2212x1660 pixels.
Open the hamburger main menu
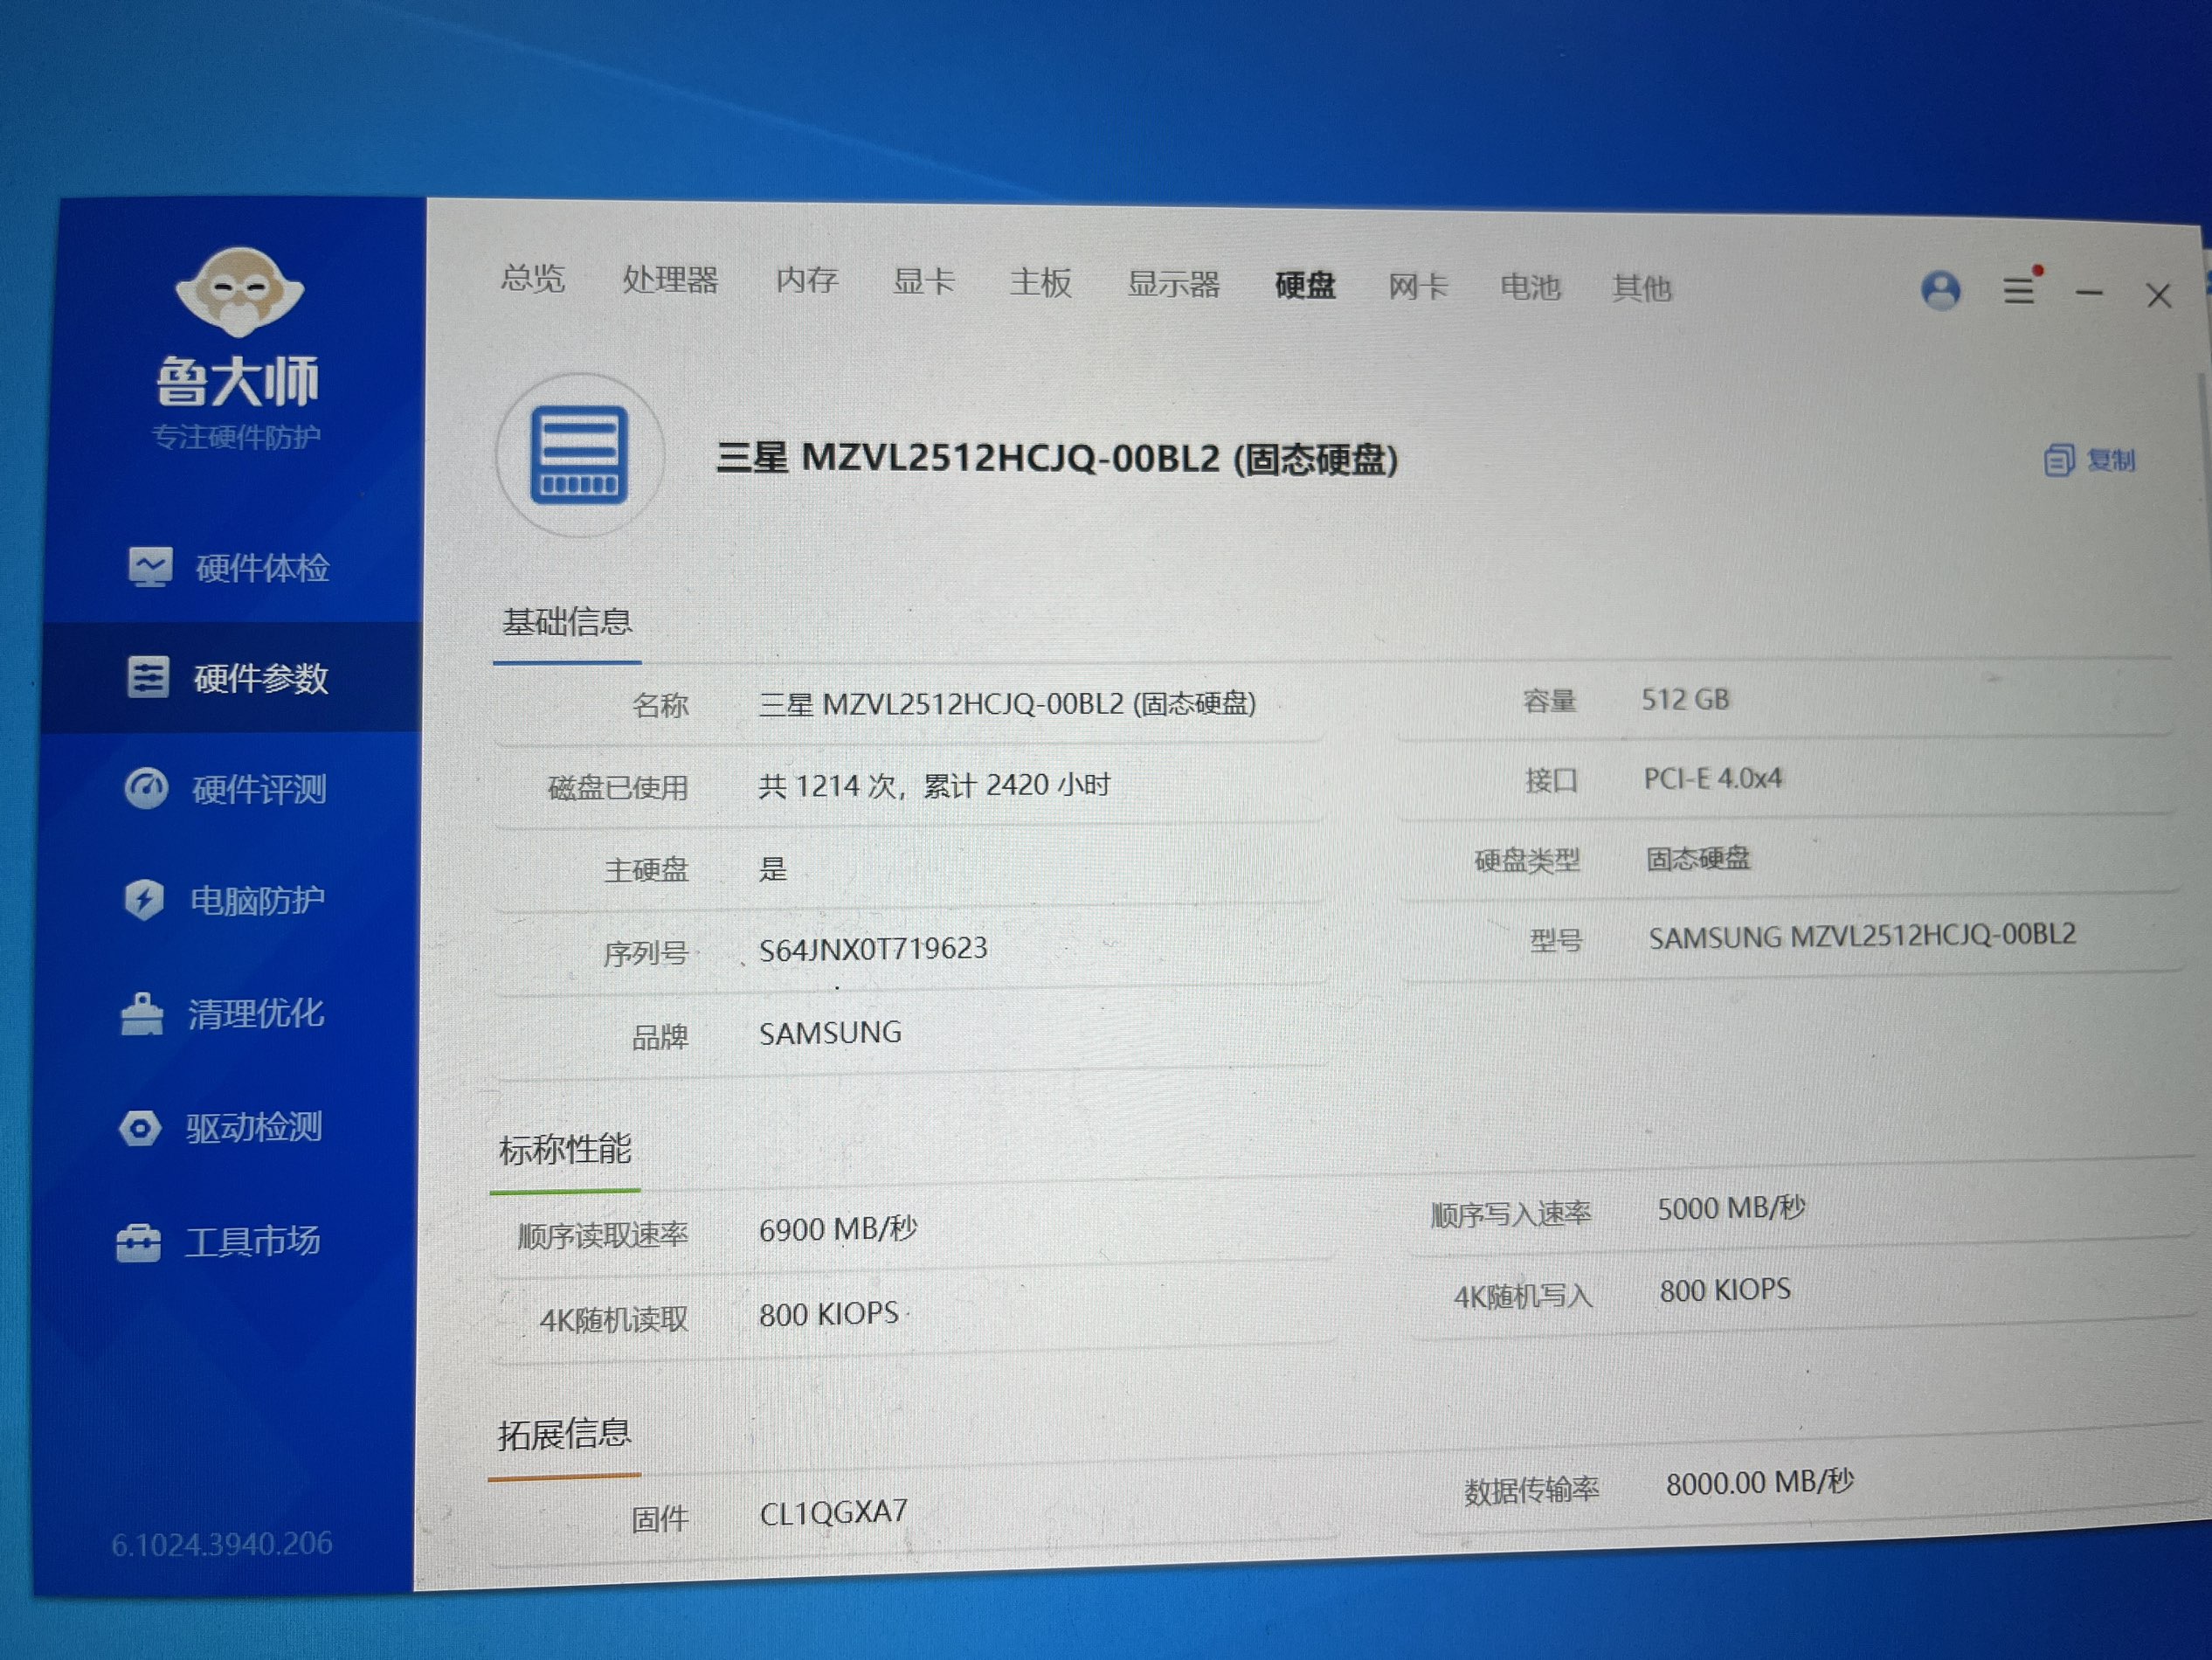[x=2019, y=291]
